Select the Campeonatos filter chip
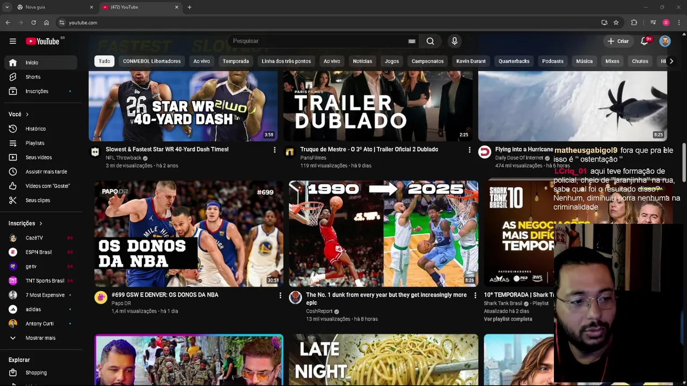The height and width of the screenshot is (386, 687). click(428, 61)
